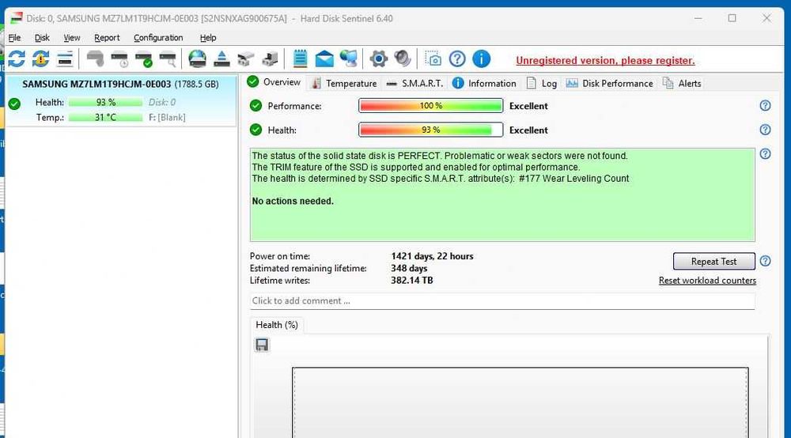This screenshot has height=438, width=791.
Task: Click Unregistered version, please register link
Action: [605, 61]
